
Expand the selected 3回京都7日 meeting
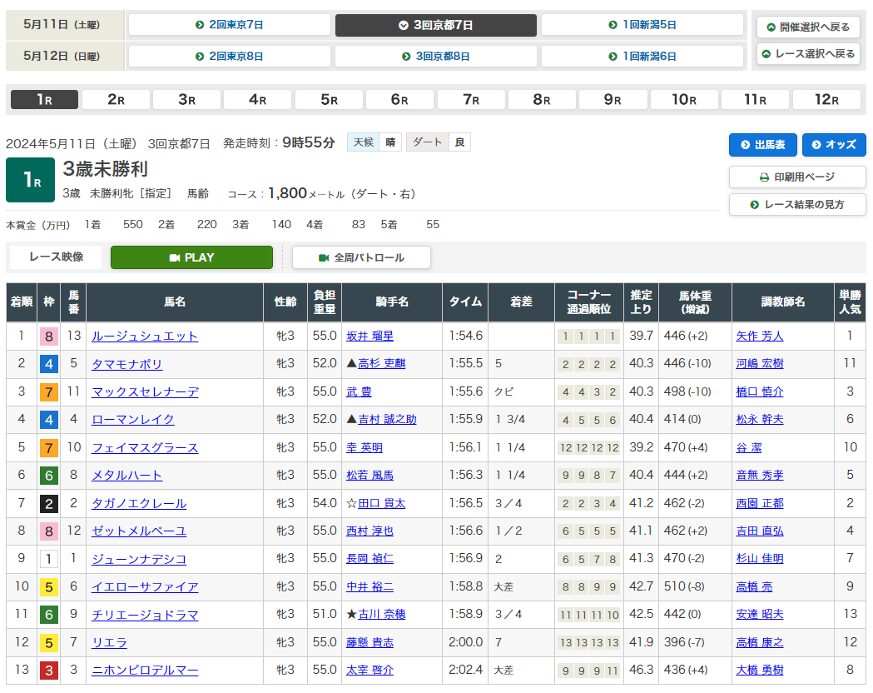point(435,25)
